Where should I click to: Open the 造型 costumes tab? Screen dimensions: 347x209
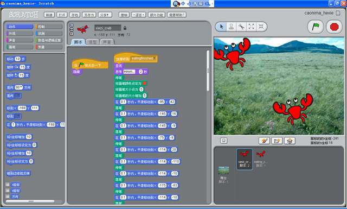tap(93, 42)
